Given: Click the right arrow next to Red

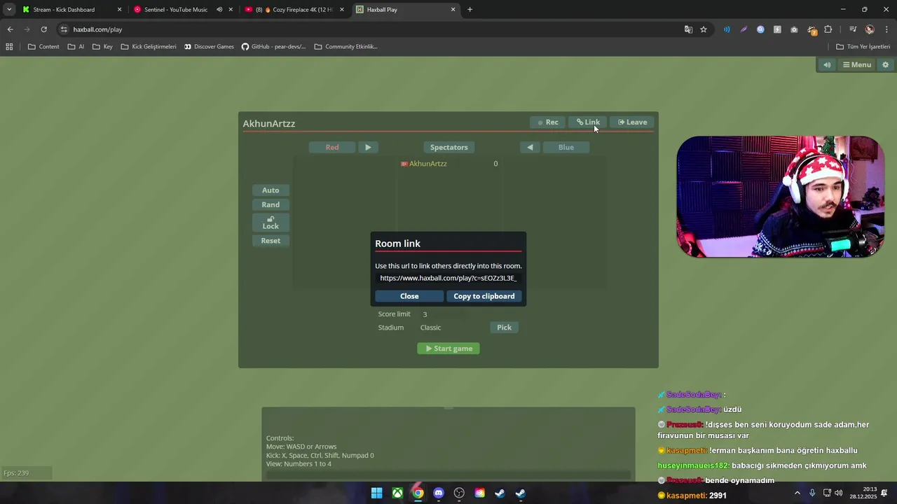Looking at the screenshot, I should (x=368, y=147).
